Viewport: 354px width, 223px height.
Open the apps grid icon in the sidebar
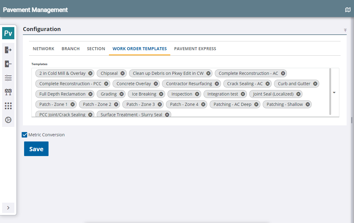click(x=8, y=106)
